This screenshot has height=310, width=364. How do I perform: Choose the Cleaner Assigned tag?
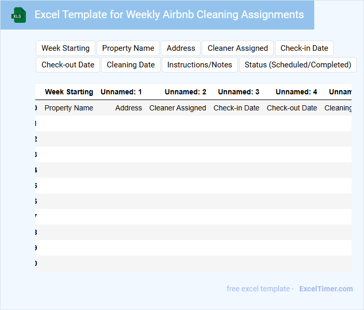point(237,48)
